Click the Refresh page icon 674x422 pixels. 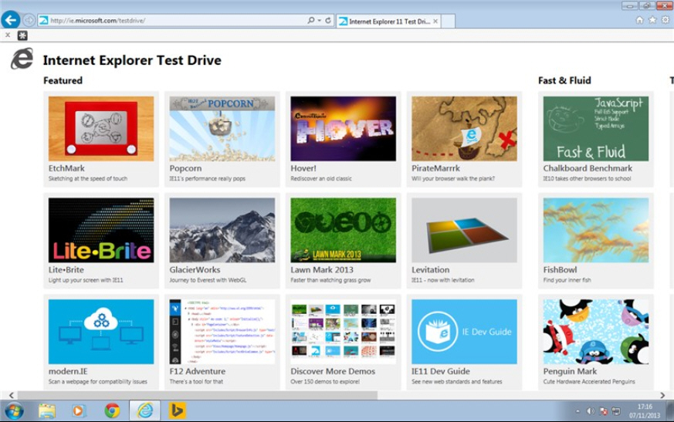coord(328,20)
